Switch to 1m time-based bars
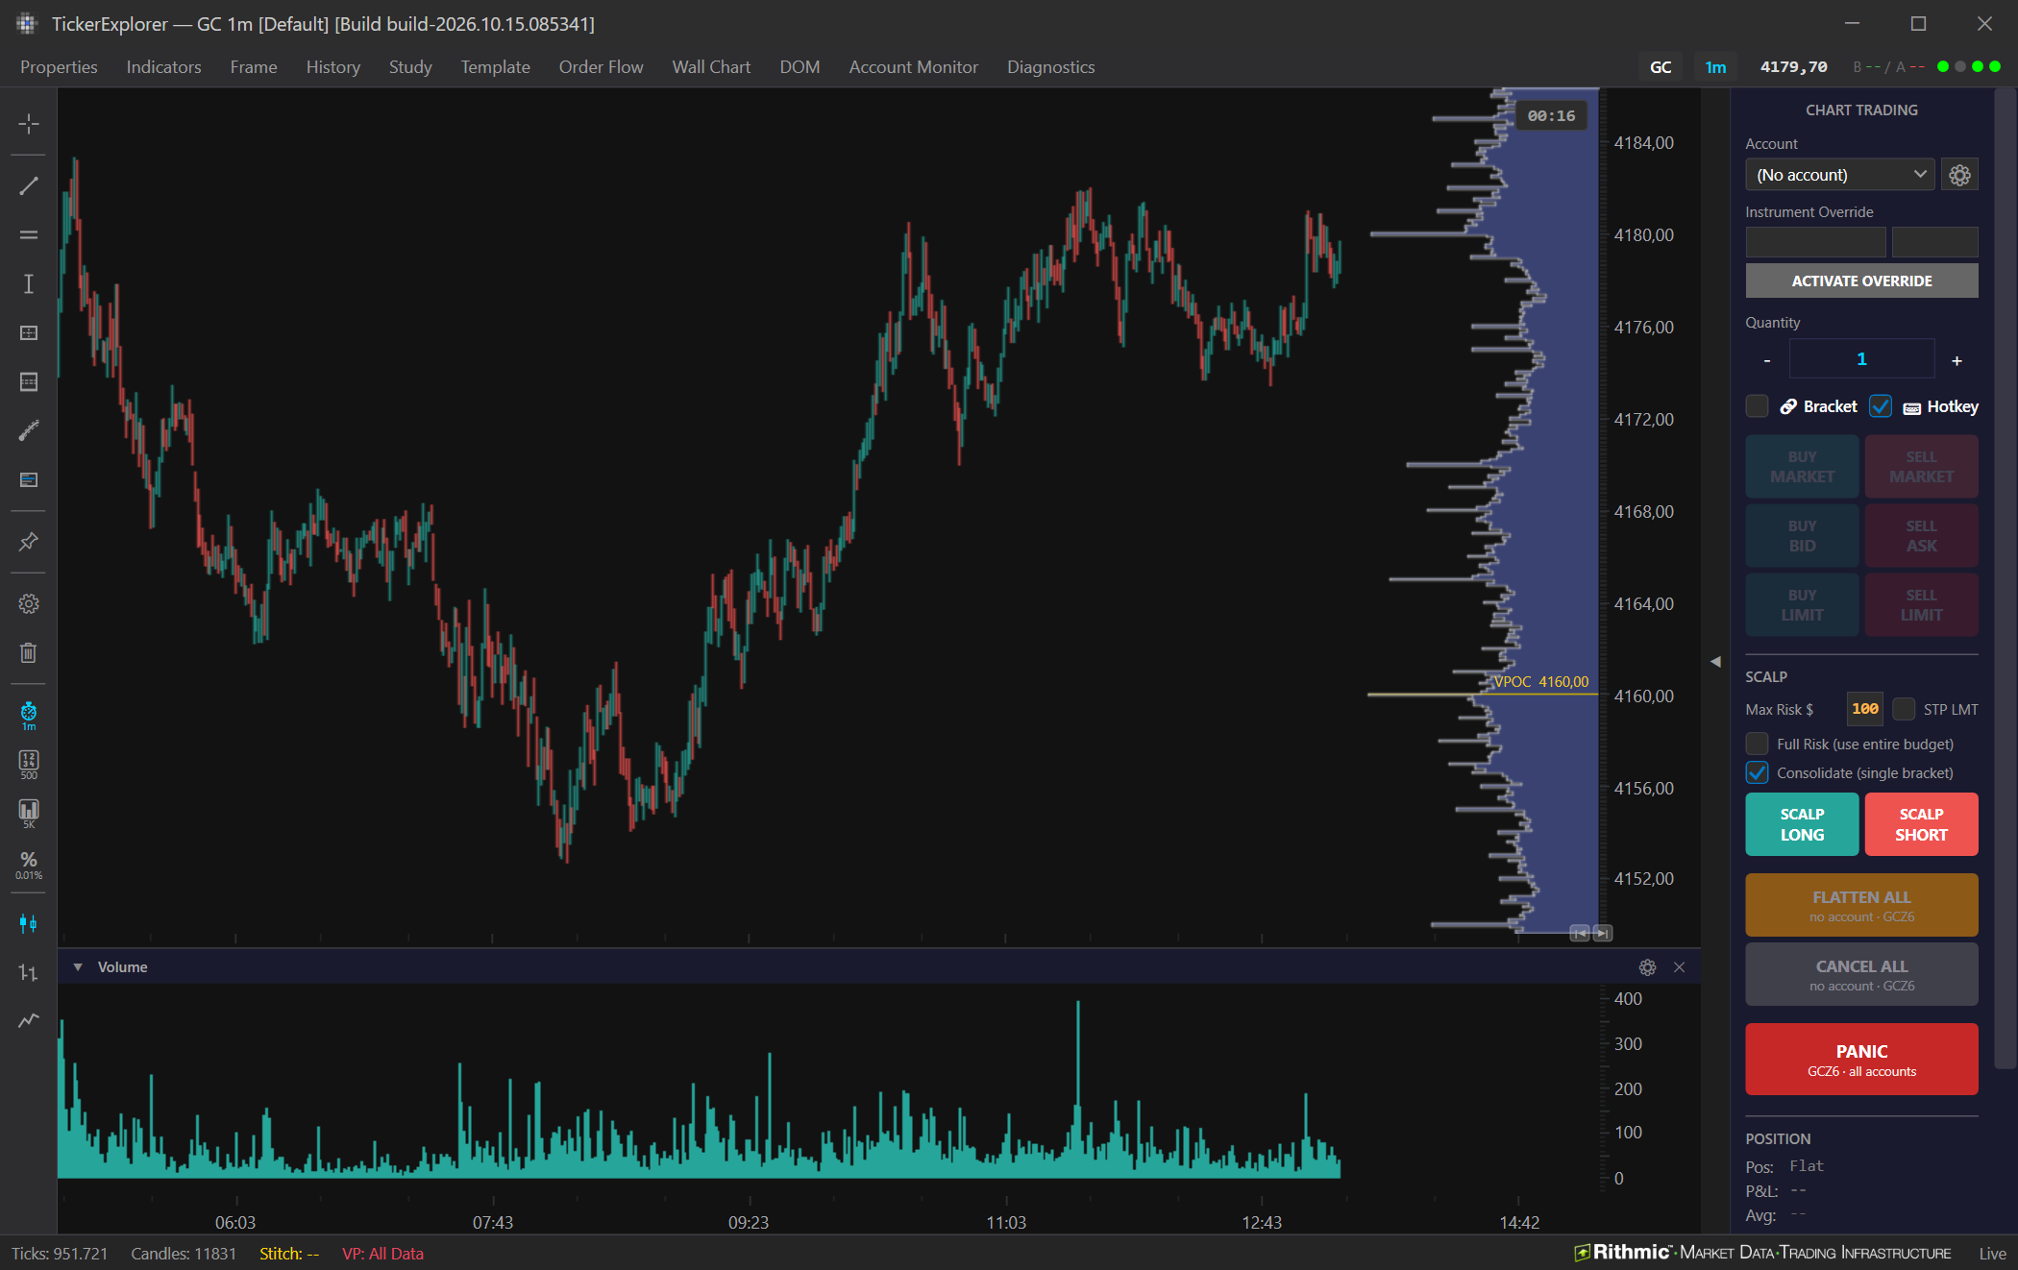The image size is (2018, 1270). [x=29, y=716]
